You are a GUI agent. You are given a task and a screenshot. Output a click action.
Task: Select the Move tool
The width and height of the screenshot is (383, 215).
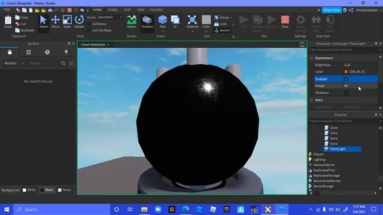[x=56, y=22]
